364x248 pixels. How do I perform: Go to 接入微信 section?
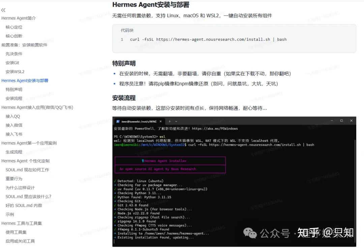(x=14, y=125)
